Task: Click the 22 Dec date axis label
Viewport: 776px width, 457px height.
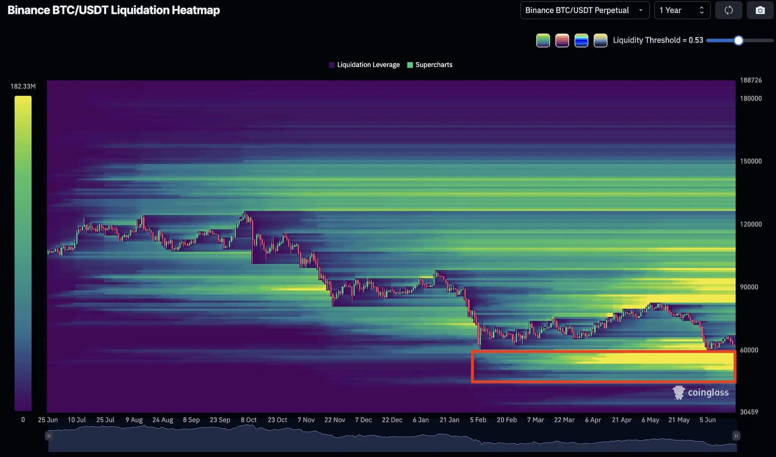Action: point(392,420)
